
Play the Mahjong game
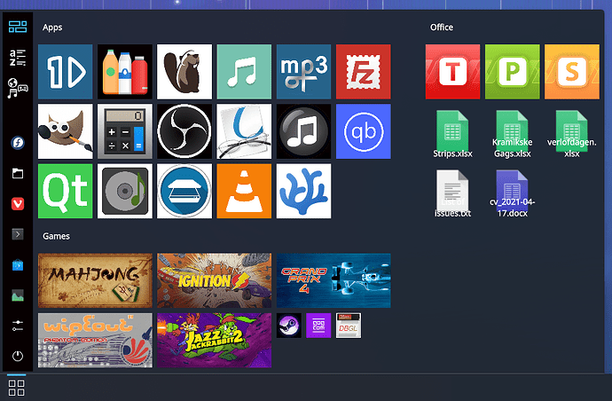click(95, 280)
